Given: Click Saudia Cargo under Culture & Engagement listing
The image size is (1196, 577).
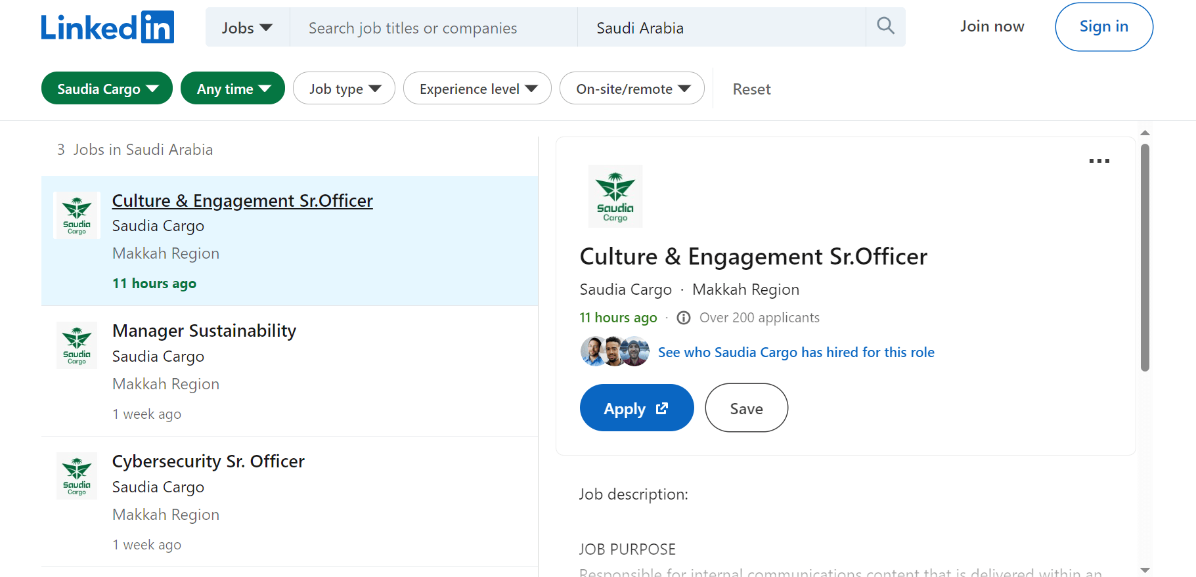Looking at the screenshot, I should point(158,226).
